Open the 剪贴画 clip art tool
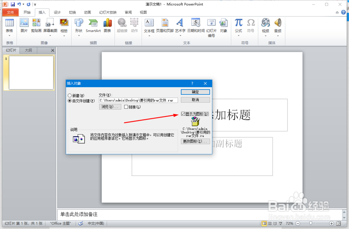The width and height of the screenshot is (349, 229). tap(36, 23)
